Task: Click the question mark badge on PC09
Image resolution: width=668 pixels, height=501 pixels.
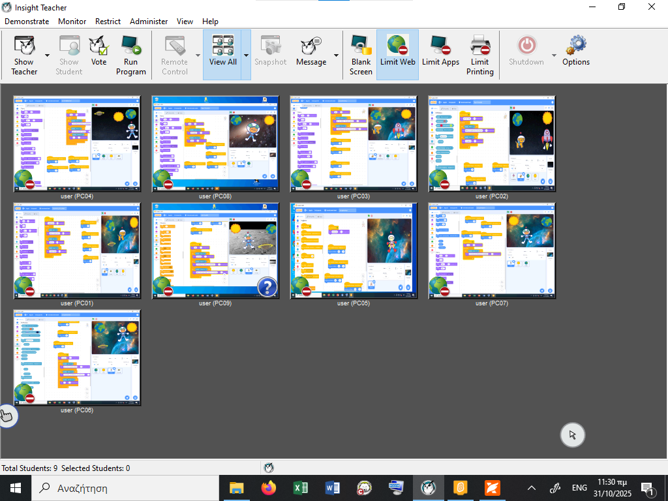Action: click(267, 286)
